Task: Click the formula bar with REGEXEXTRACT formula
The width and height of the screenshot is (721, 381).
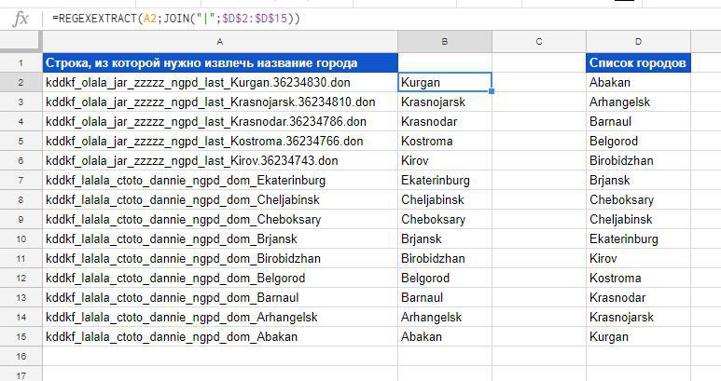Action: point(381,19)
